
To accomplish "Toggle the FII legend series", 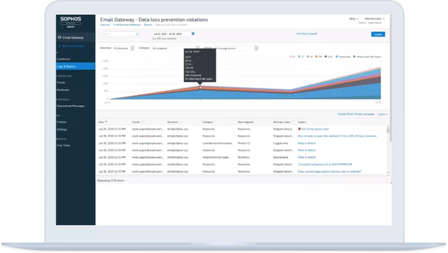I will 318,57.
